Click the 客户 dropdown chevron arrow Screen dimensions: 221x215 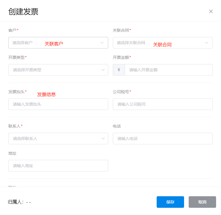click(102, 43)
